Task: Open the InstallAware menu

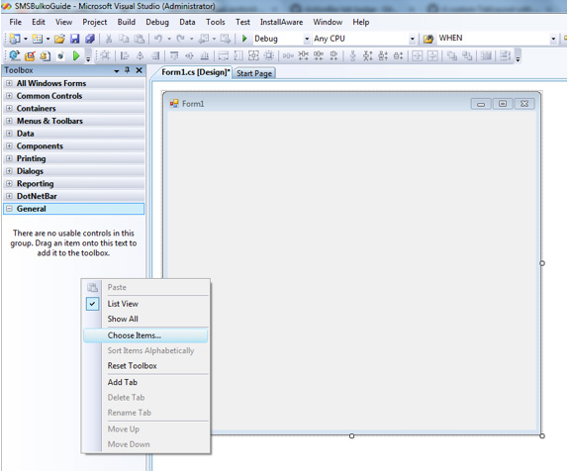Action: click(x=281, y=22)
